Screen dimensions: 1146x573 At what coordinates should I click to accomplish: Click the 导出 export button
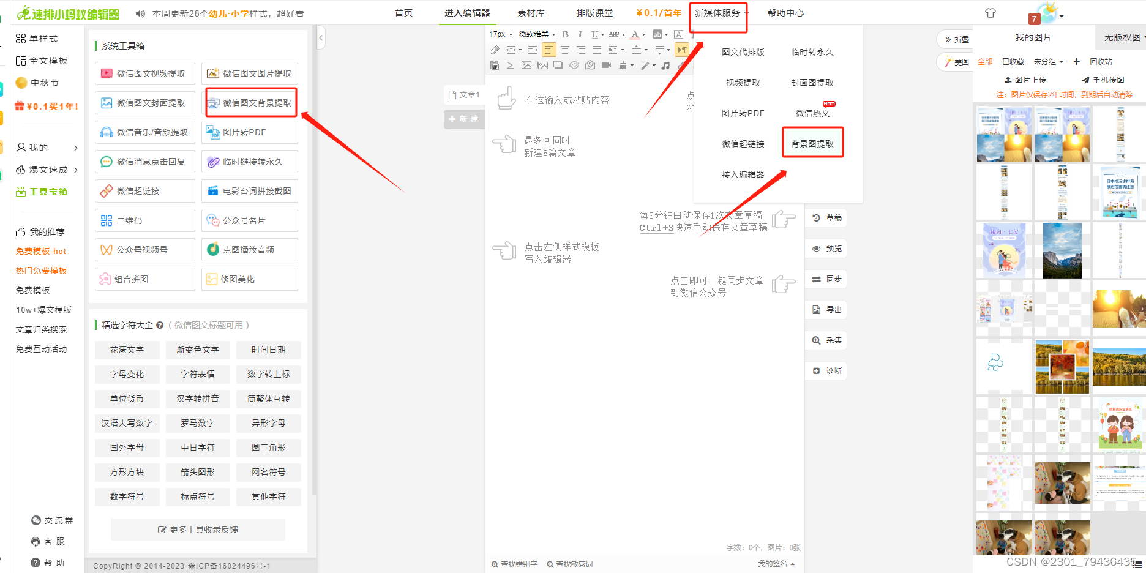[x=827, y=310]
